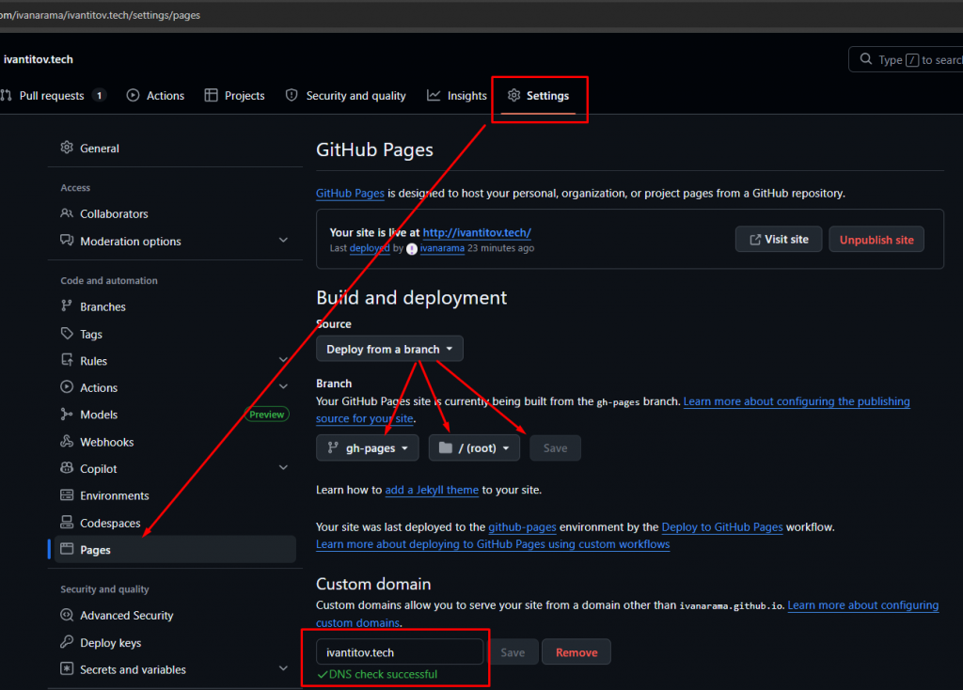Expand Secrets and variables chevron
This screenshot has height=690, width=963.
[x=283, y=668]
